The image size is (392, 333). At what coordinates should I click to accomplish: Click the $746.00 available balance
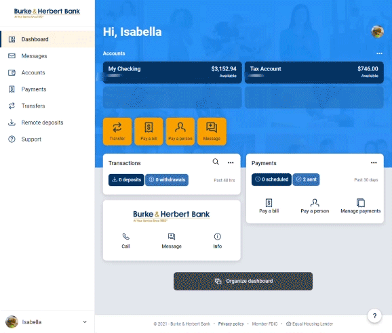(368, 69)
